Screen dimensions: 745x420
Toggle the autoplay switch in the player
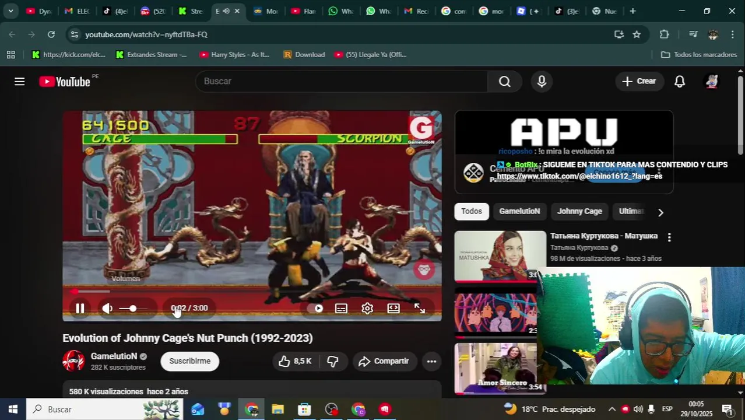315,309
